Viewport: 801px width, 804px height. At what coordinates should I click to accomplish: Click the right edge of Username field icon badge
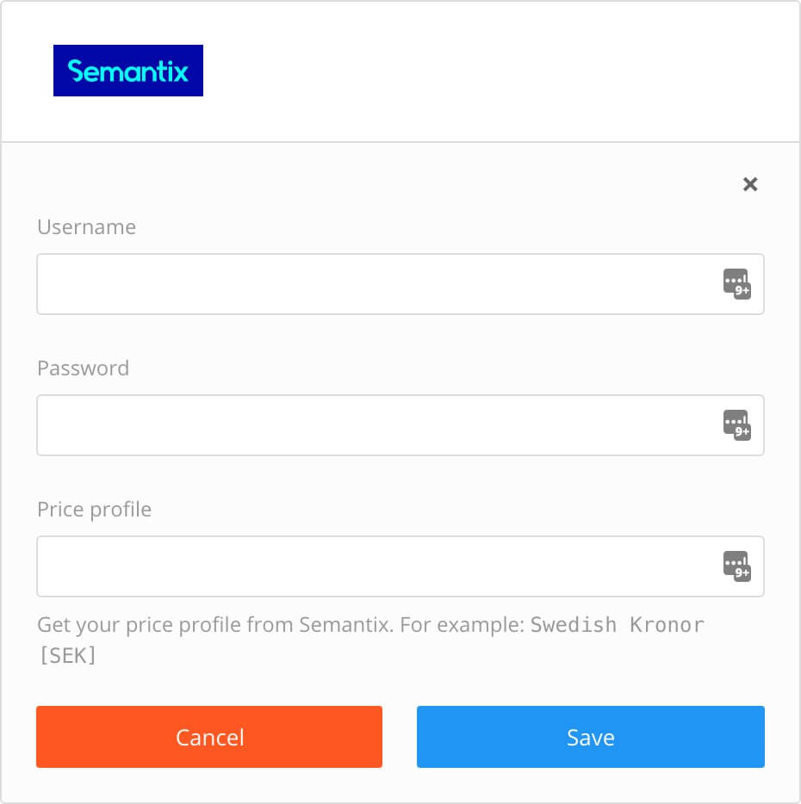[x=747, y=284]
